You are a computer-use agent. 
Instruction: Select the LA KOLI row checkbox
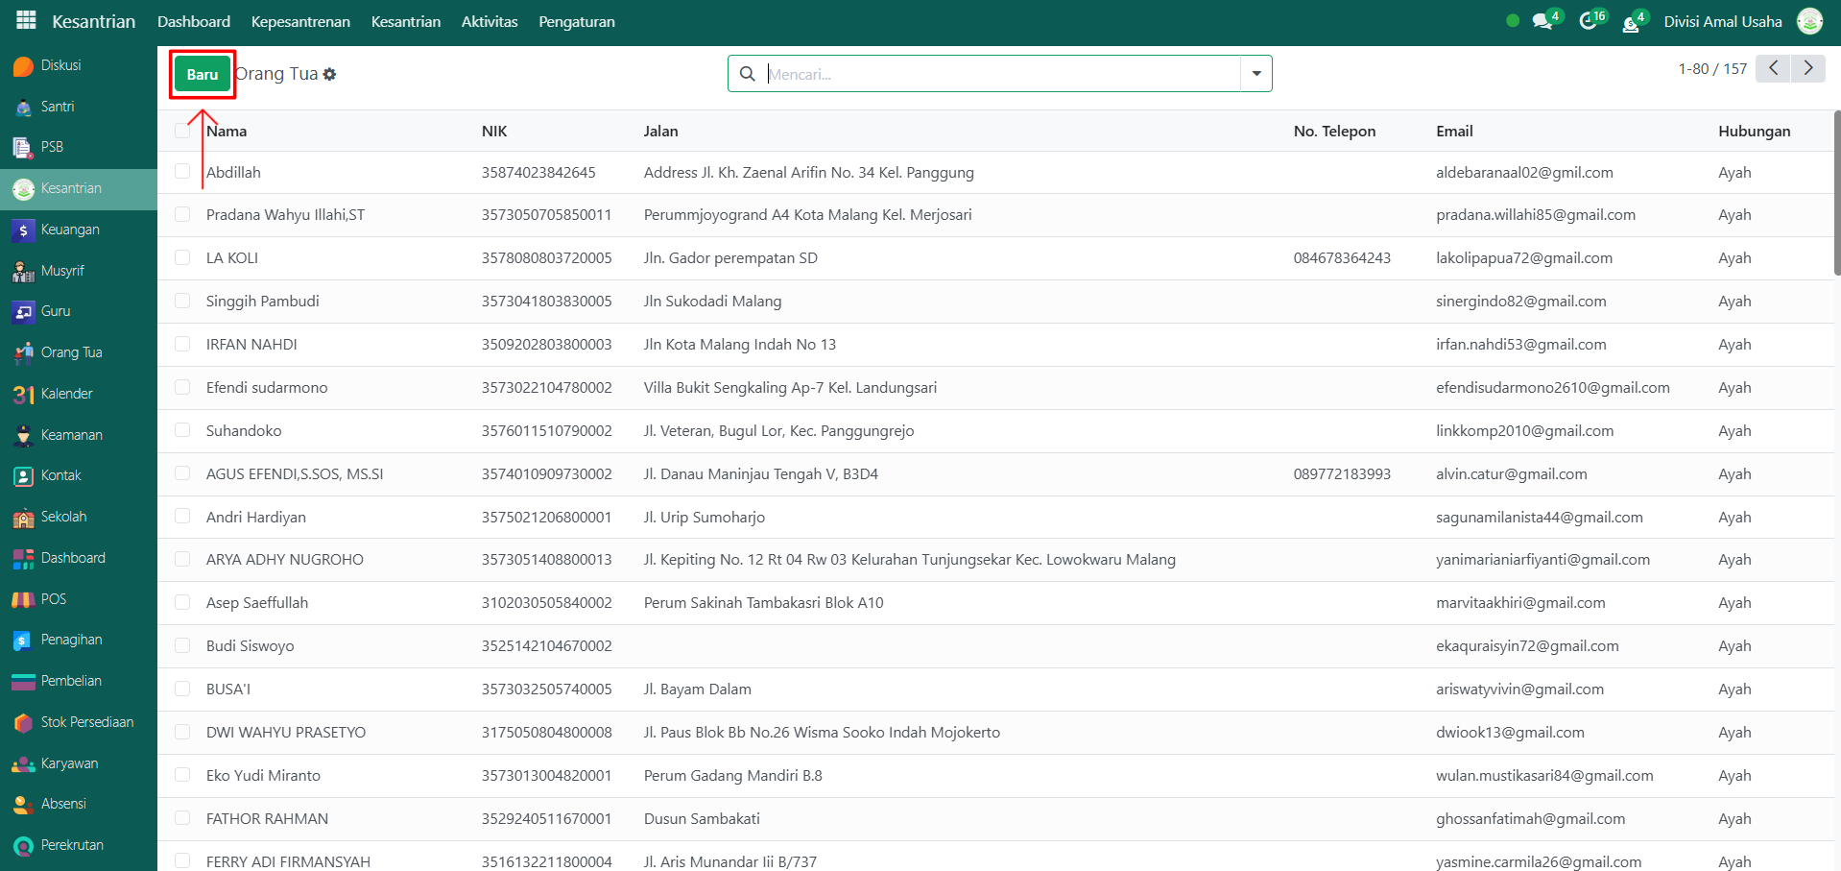(x=182, y=257)
